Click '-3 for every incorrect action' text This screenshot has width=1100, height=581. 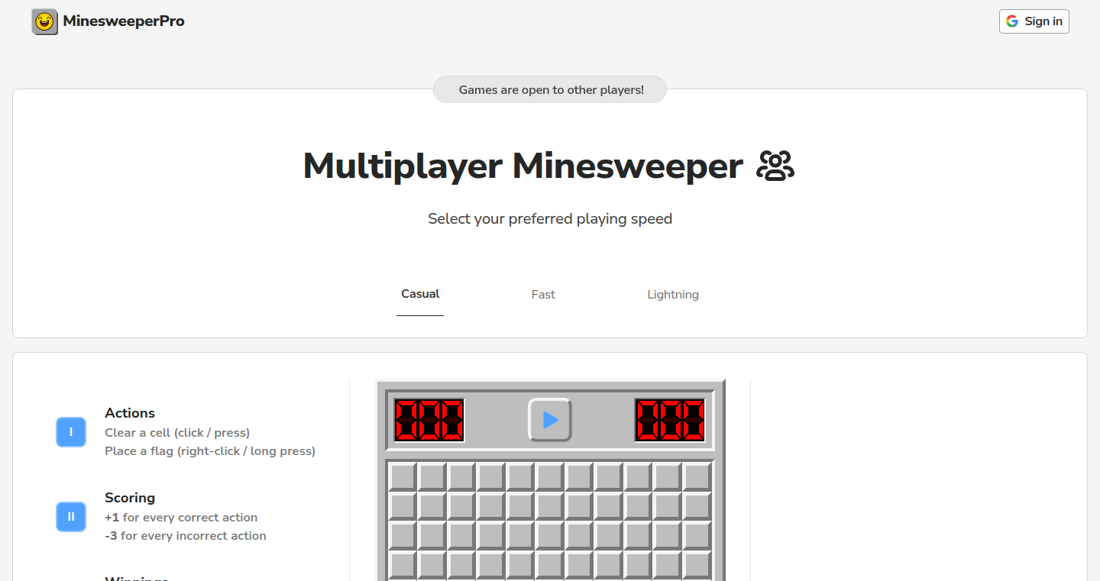point(186,536)
